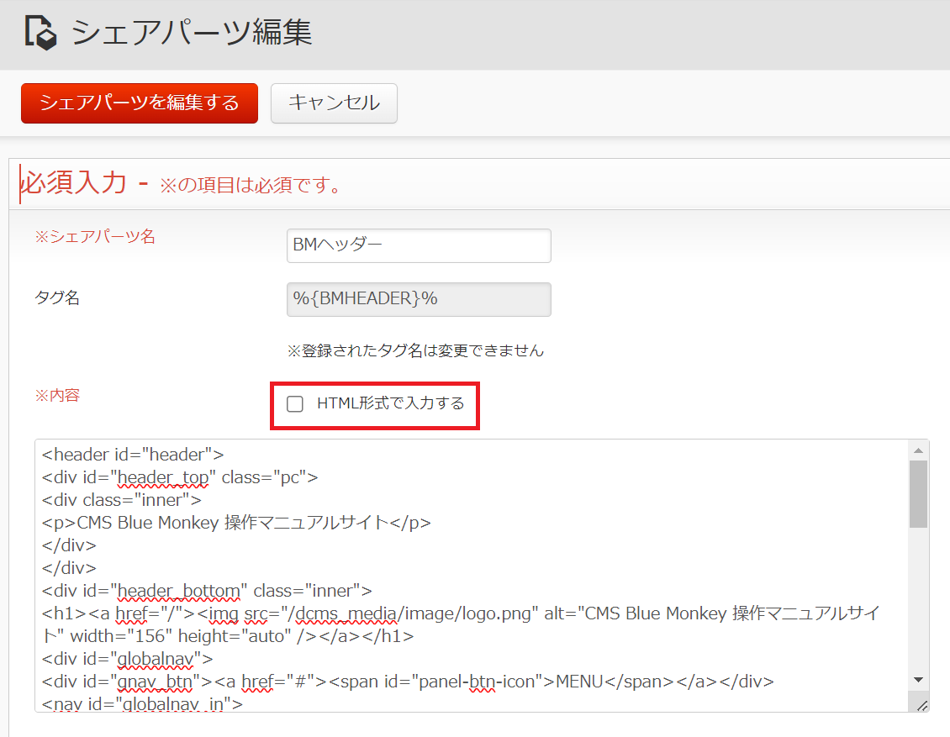
Task: Click the HTML形式で入力する label text
Action: [390, 403]
